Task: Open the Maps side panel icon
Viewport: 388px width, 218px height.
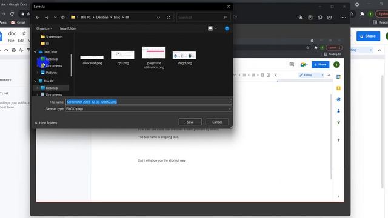Action: (338, 122)
